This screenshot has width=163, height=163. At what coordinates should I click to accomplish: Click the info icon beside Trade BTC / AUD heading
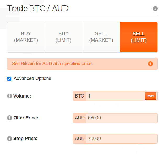[x=155, y=9]
